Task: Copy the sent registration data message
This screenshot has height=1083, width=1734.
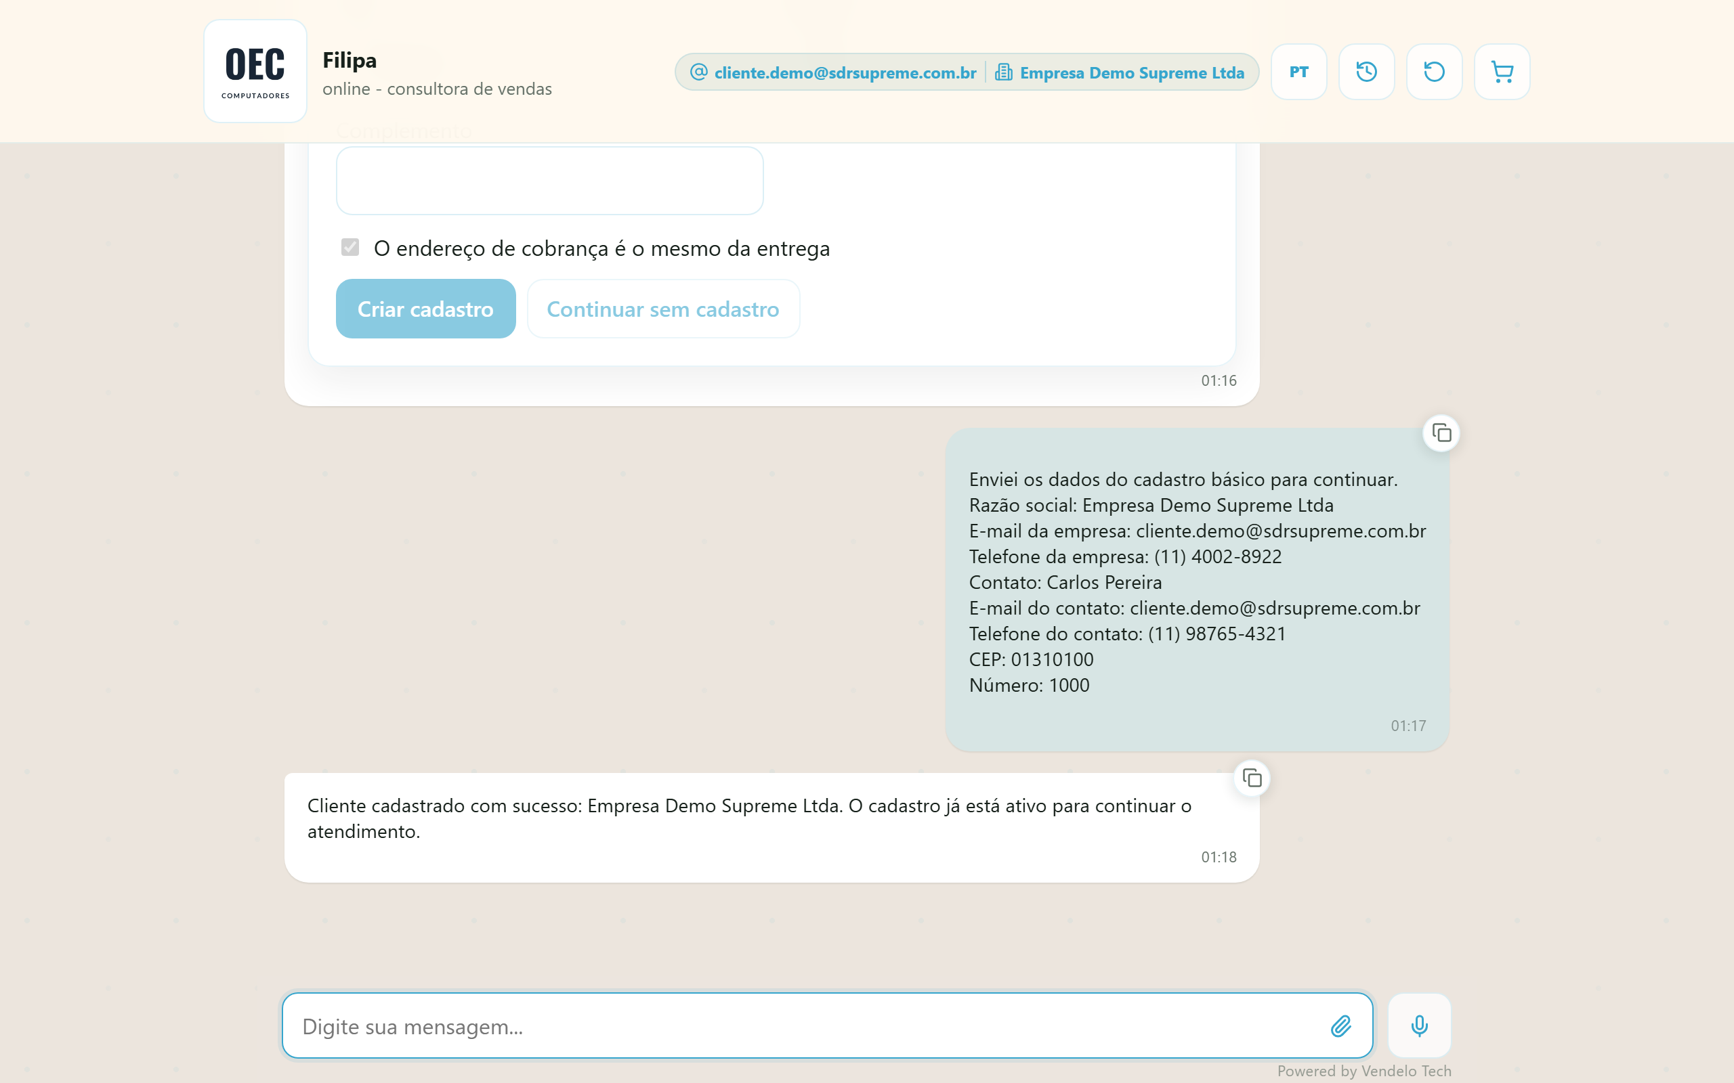Action: (x=1441, y=433)
